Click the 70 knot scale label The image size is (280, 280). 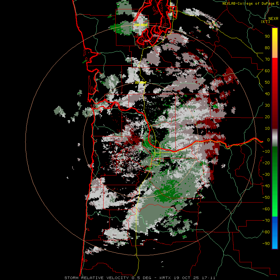point(267,59)
